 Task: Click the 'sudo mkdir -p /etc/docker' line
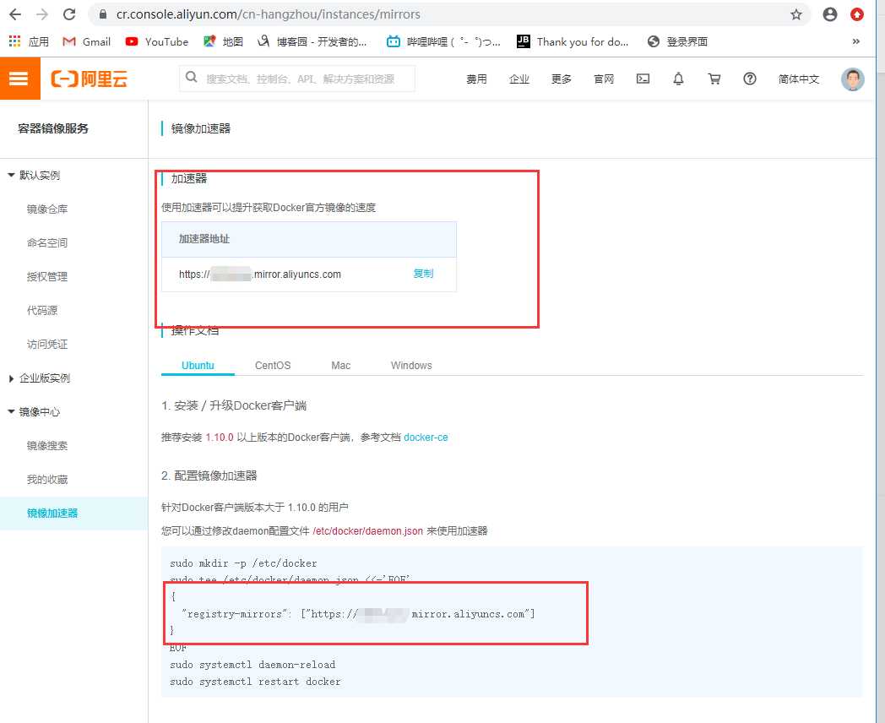click(243, 563)
